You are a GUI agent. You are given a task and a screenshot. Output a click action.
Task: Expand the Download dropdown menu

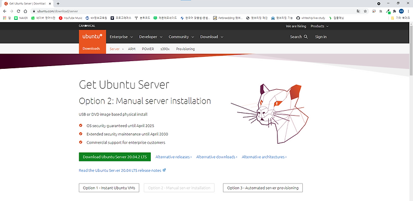[x=211, y=36]
